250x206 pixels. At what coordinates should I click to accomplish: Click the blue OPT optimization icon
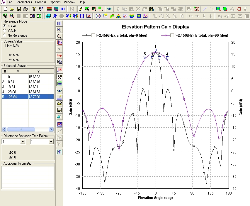(63, 9)
